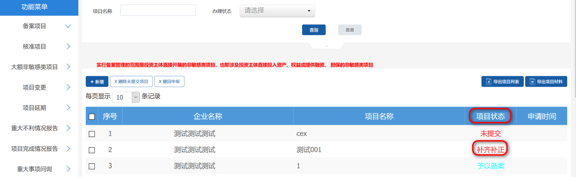Expand the 项目延期 chevron arrow
The height and width of the screenshot is (177, 576).
68,108
